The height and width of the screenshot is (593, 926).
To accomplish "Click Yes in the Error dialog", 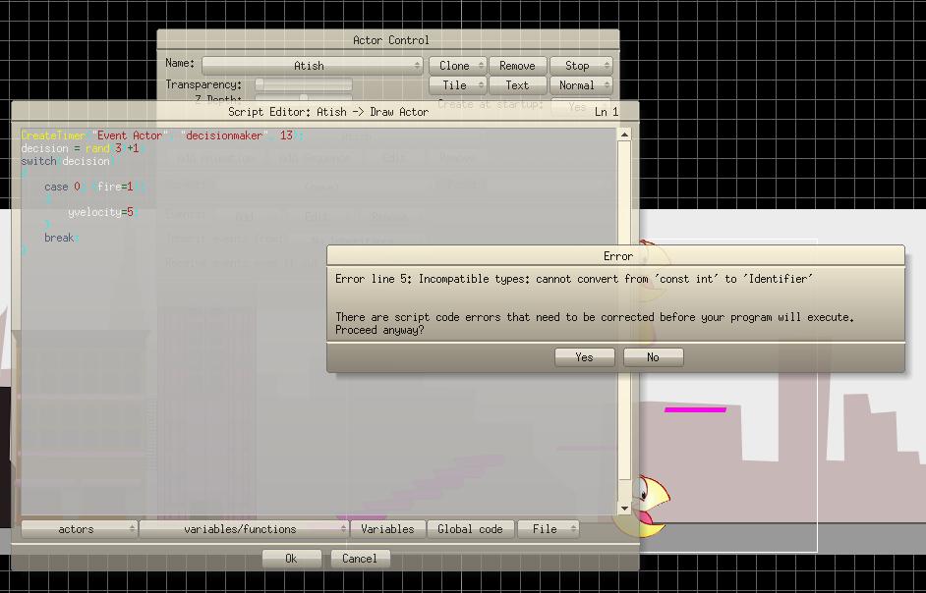I will pyautogui.click(x=584, y=357).
